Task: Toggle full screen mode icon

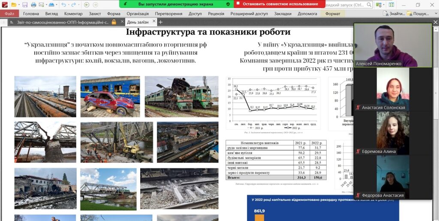Action: 391,4
